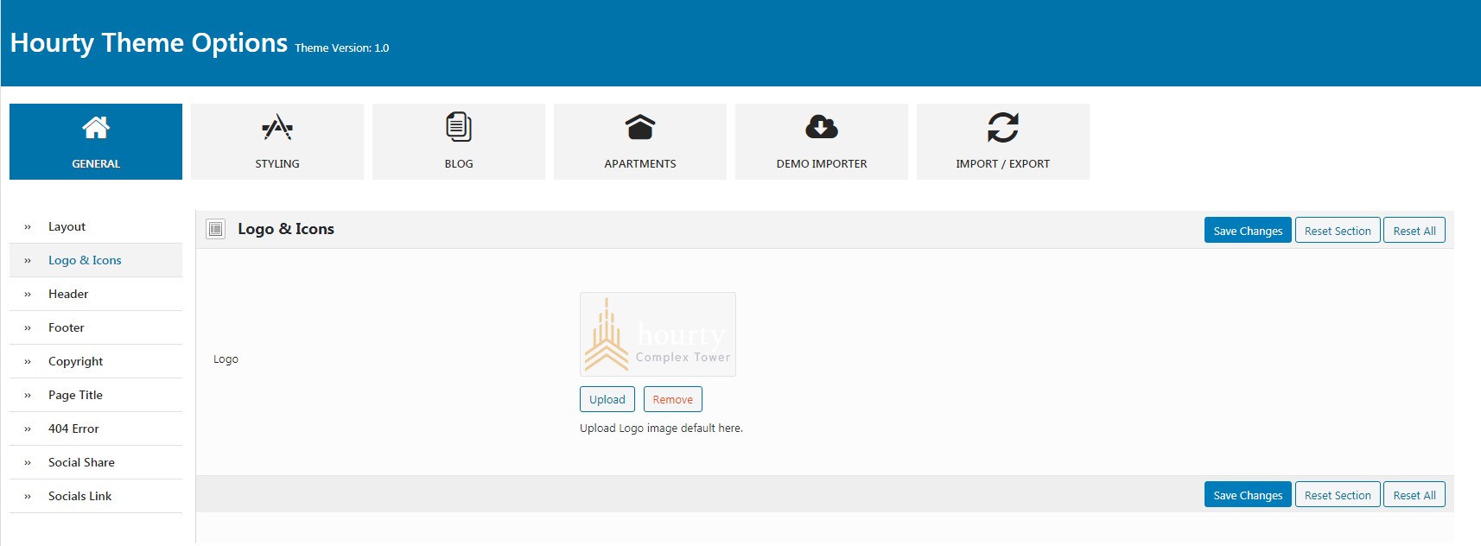Open the Apartments house icon
Viewport: 1481px width, 546px height.
[640, 128]
